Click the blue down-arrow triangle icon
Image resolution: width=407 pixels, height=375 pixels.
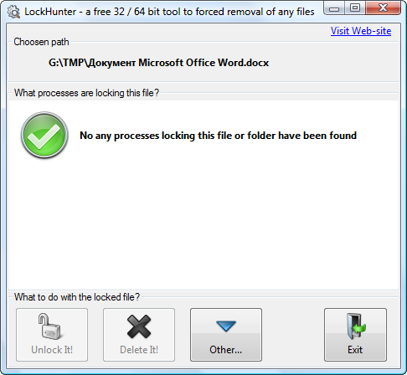(226, 326)
